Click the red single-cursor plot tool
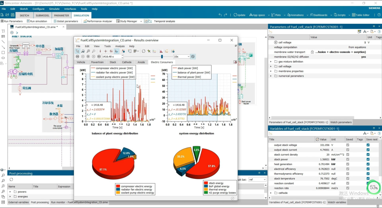 coord(100,51)
